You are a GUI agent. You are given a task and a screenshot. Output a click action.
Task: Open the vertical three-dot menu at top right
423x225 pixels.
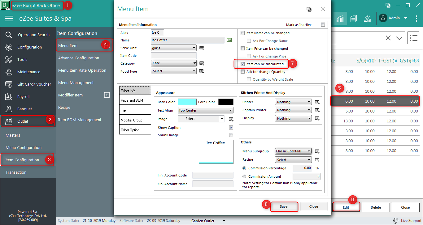416,19
